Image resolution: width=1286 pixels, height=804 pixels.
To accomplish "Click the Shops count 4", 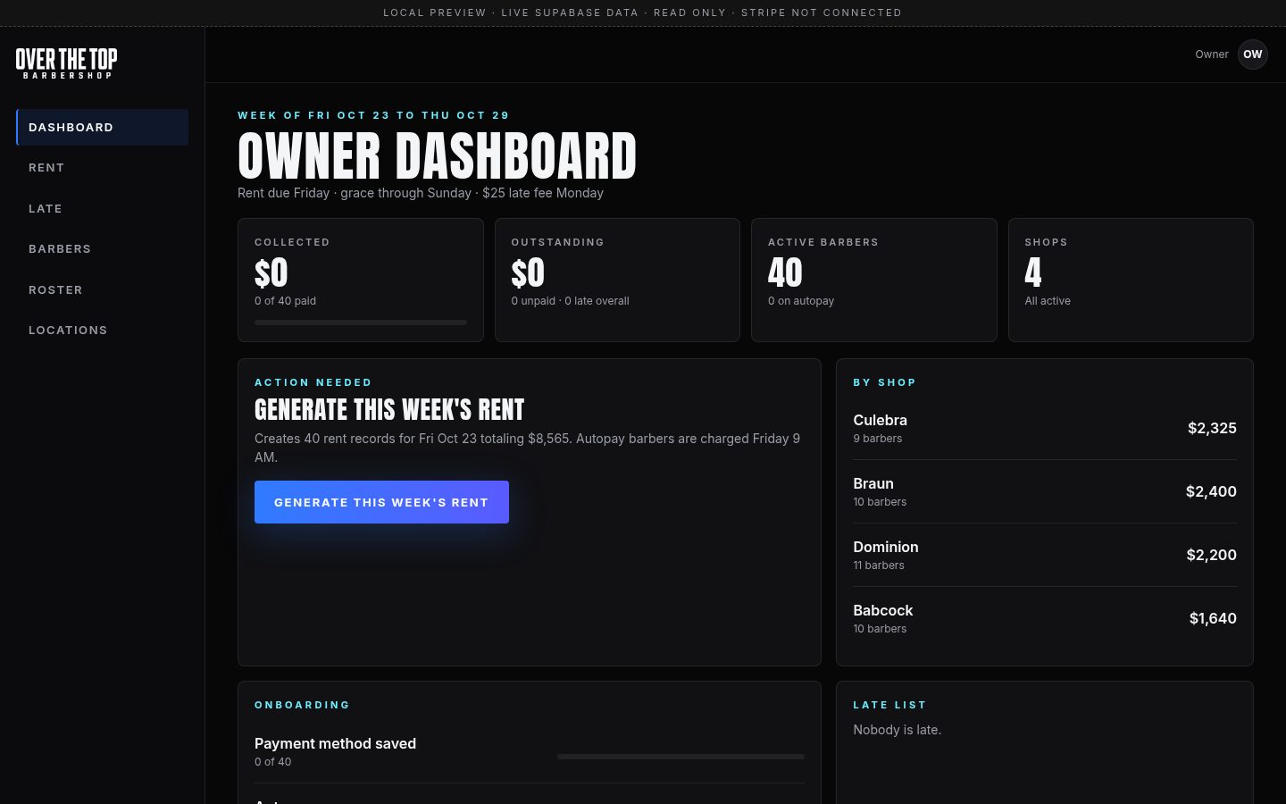I will pyautogui.click(x=1033, y=272).
